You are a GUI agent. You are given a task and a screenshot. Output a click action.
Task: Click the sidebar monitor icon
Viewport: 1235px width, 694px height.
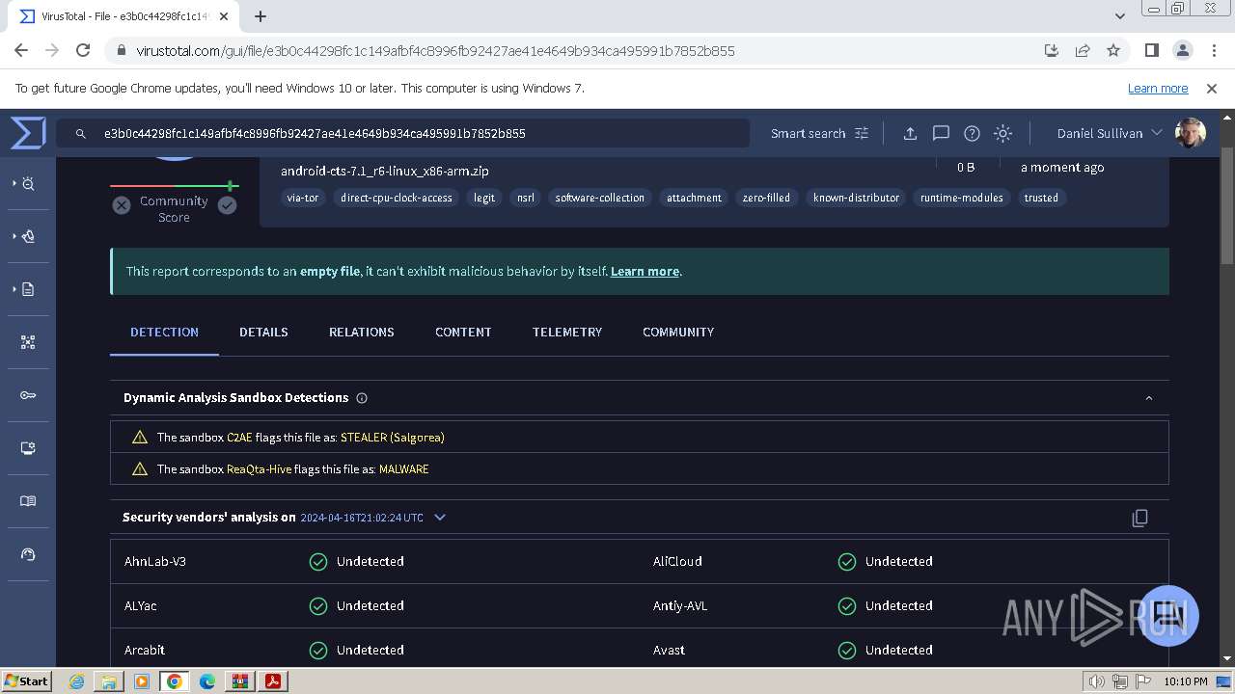point(28,448)
